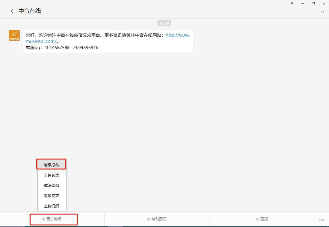Switch to keyboard input with the bottom-right icon

tap(322, 219)
